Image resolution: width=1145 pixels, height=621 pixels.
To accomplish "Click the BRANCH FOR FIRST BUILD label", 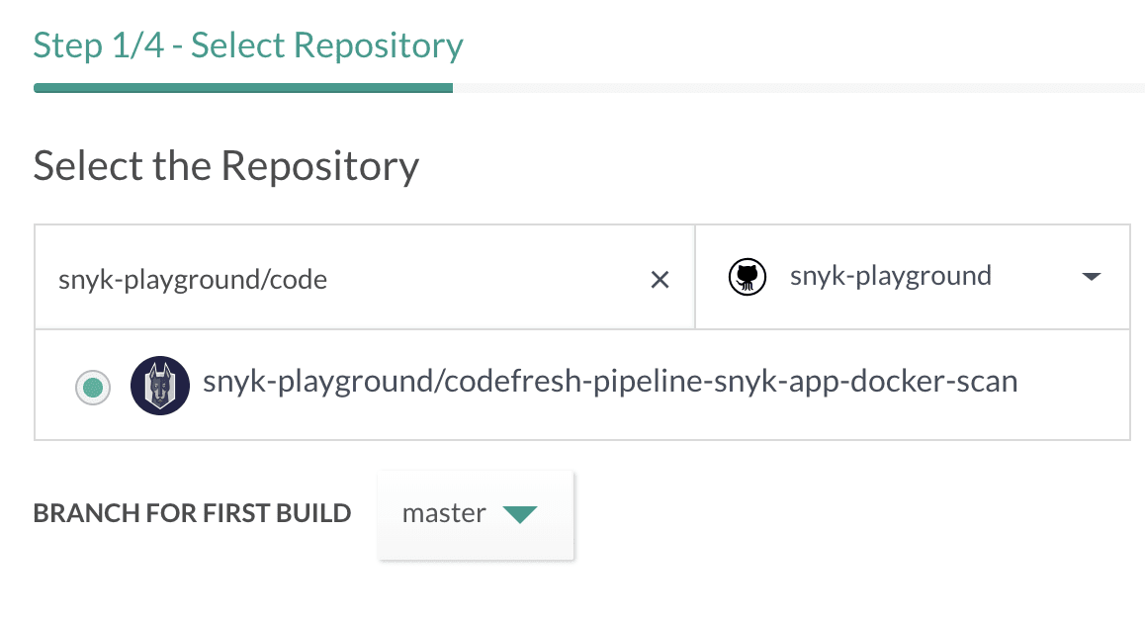I will pyautogui.click(x=192, y=513).
